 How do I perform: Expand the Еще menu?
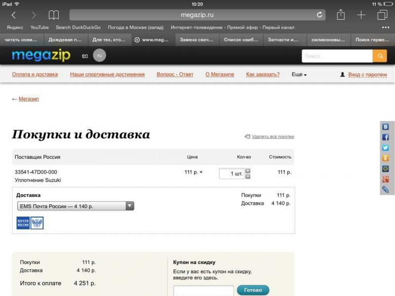(x=299, y=74)
